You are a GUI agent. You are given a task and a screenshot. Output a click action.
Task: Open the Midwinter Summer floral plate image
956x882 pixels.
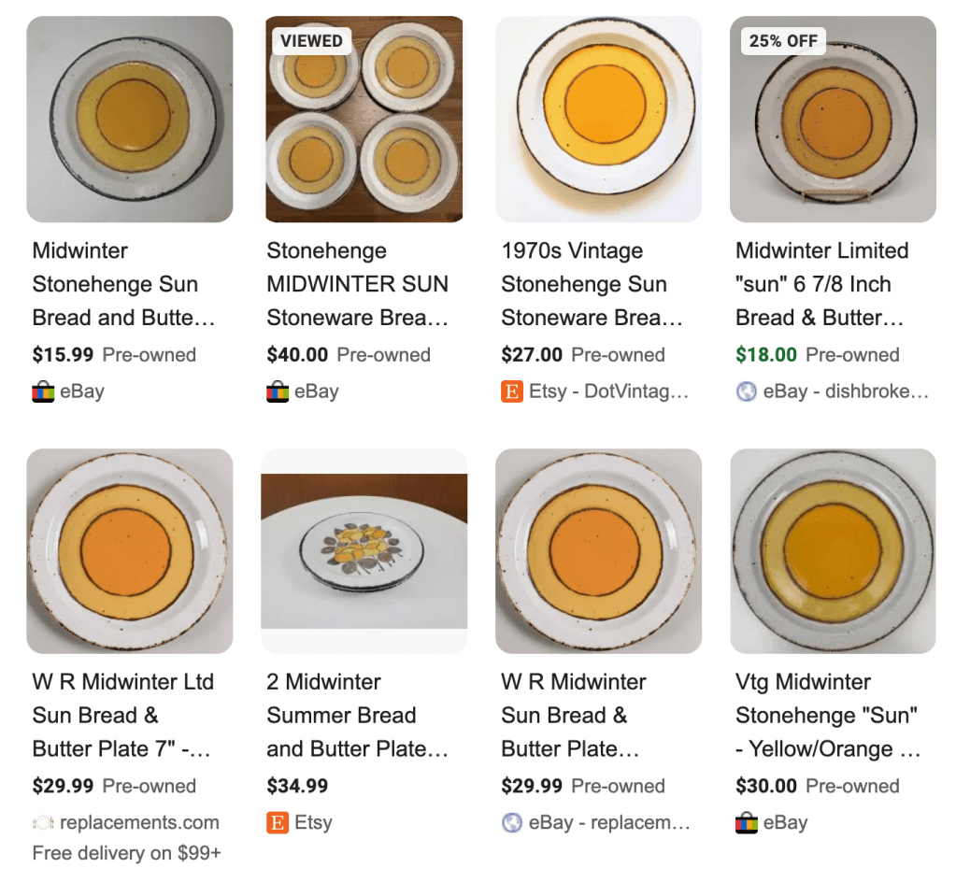coord(364,551)
